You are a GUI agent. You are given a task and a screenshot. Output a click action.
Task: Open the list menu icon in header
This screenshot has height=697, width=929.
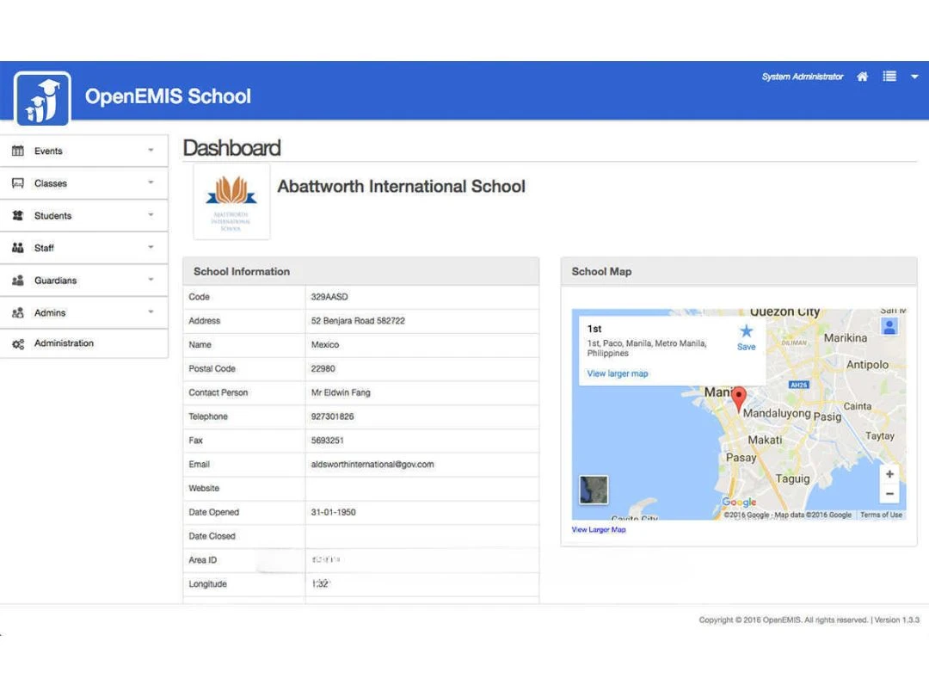(889, 77)
